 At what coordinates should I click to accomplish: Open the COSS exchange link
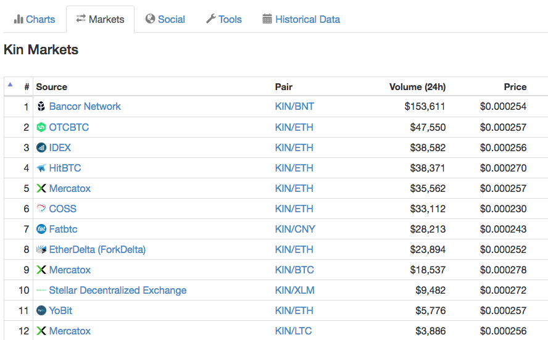tap(62, 209)
